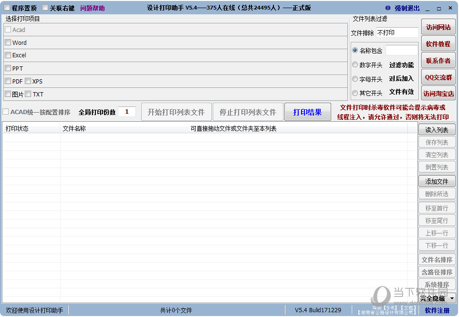Check the Excel print item checkbox

tap(8, 55)
